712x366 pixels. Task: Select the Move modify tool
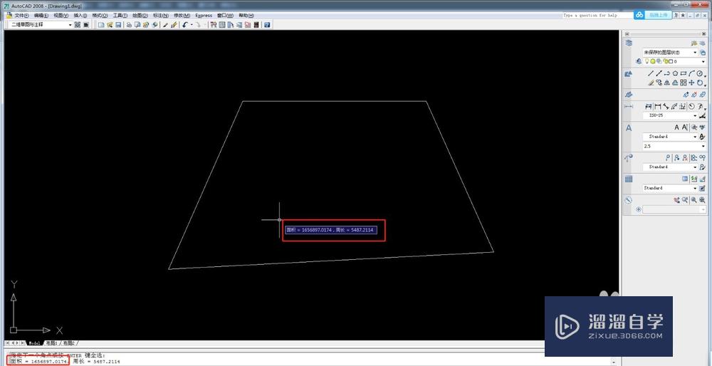[x=691, y=83]
